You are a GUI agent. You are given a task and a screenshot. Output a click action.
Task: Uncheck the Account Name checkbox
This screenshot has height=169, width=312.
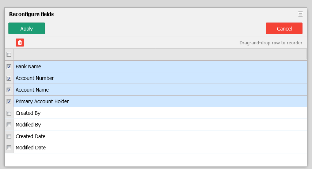(x=9, y=90)
